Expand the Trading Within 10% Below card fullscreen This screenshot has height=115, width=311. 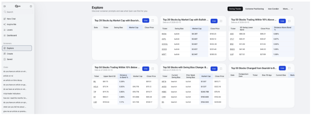(x=153, y=69)
